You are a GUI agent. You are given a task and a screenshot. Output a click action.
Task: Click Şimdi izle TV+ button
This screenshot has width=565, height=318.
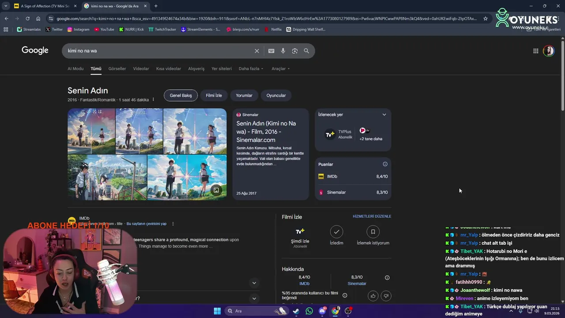click(300, 237)
